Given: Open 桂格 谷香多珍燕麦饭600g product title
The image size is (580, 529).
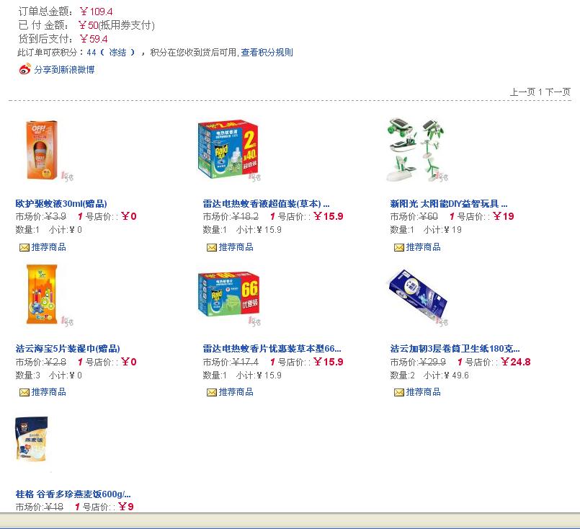Looking at the screenshot, I should [73, 494].
